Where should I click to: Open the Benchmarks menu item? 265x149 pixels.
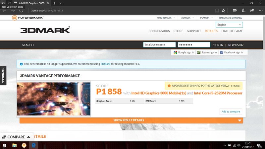[x=159, y=31]
